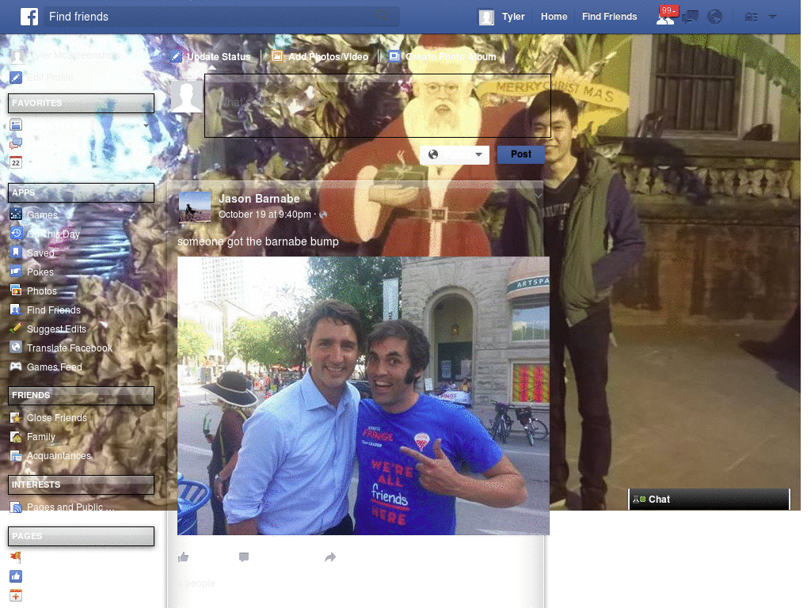This screenshot has height=608, width=811.
Task: Click the Photos icon in sidebar
Action: 16,291
